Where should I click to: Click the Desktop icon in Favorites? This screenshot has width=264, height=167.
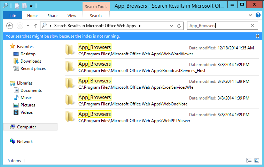16,54
